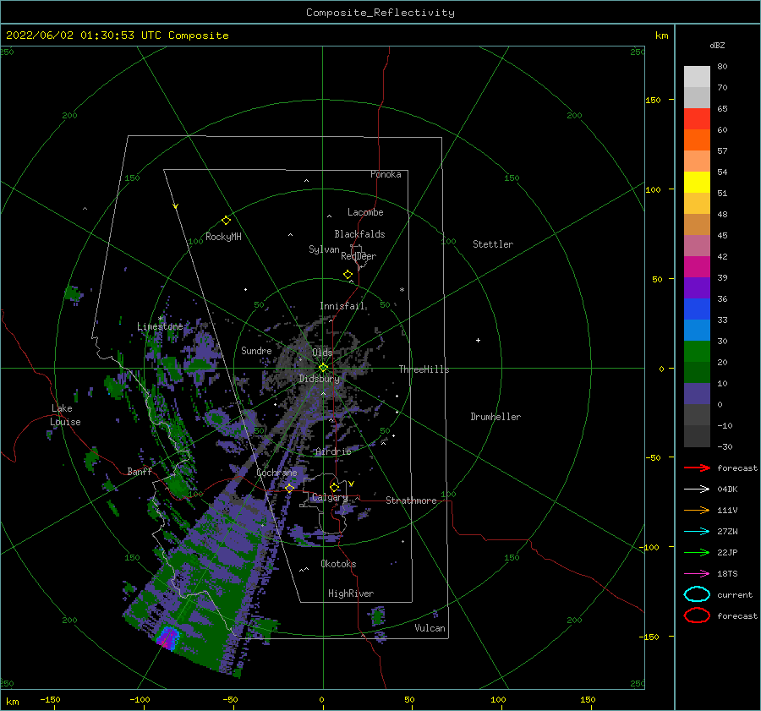Click the Calgary city label
The image size is (761, 711).
pos(330,497)
